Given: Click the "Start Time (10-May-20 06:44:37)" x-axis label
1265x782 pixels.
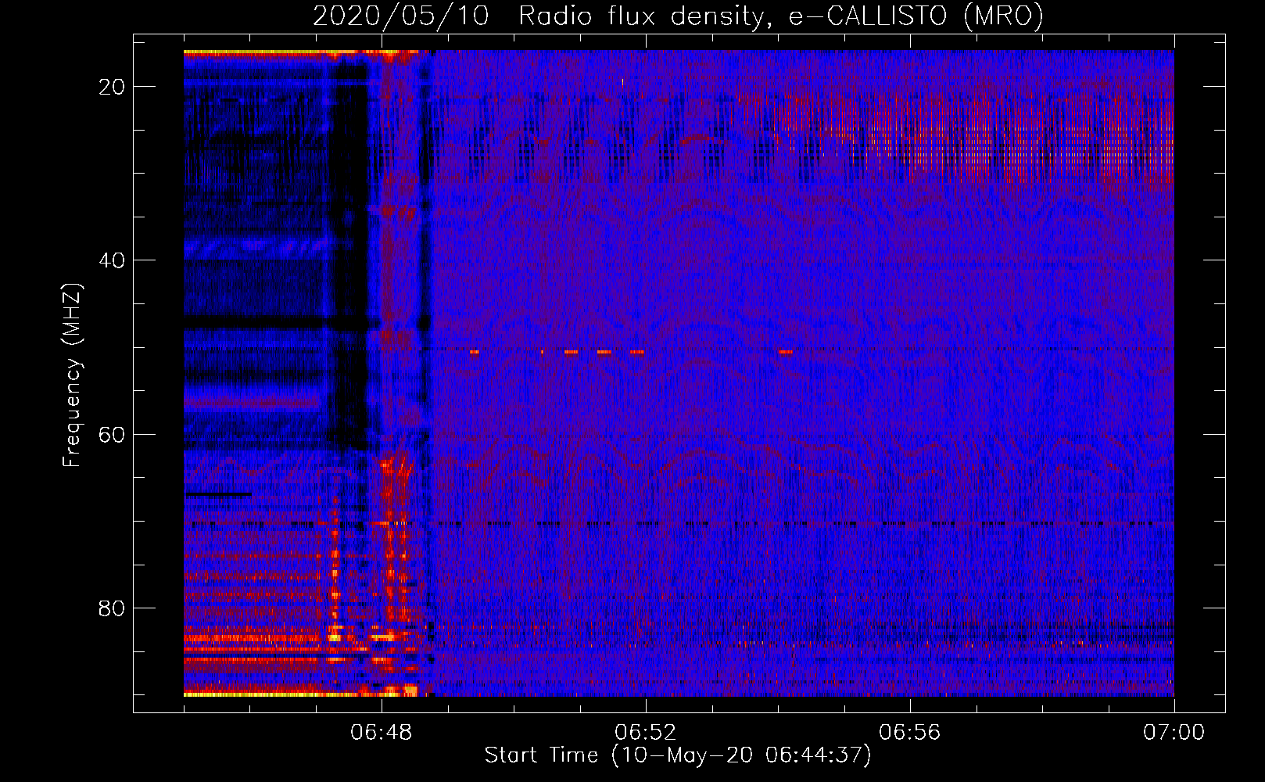Looking at the screenshot, I should tap(678, 755).
